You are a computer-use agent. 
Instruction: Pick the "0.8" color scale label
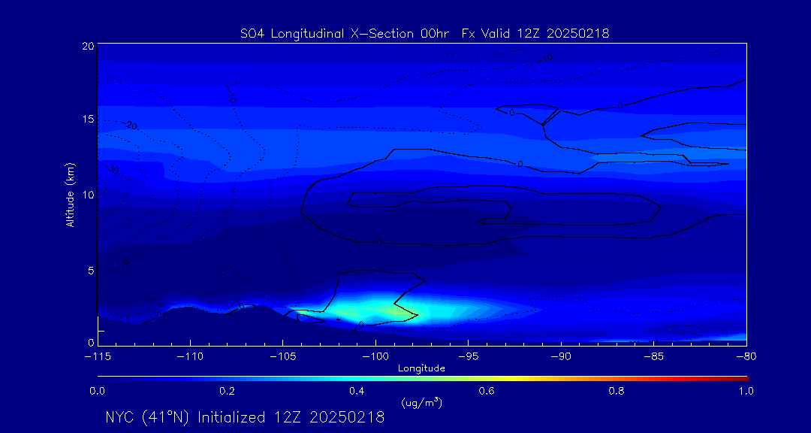pyautogui.click(x=617, y=391)
